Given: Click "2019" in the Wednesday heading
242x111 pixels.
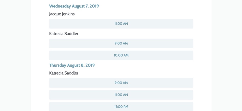Looking at the screenshot, I should click(94, 6).
